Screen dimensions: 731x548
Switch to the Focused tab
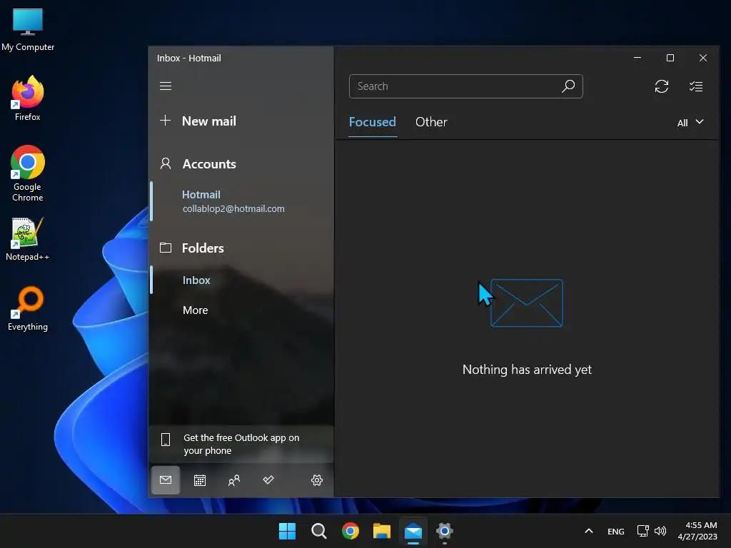372,122
